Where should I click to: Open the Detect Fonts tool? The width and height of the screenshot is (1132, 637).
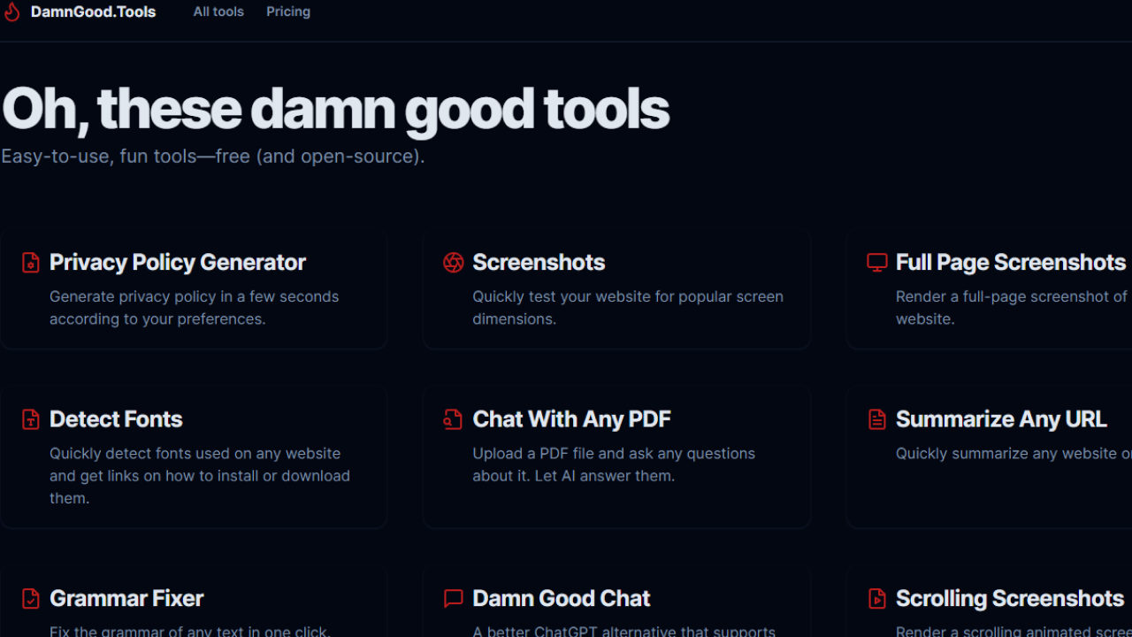click(x=116, y=419)
